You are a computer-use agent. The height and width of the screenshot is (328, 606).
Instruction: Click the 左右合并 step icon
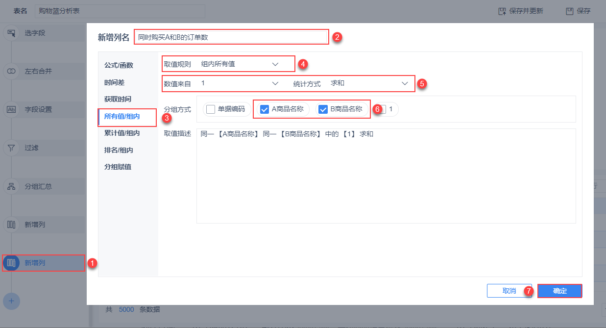pyautogui.click(x=11, y=72)
